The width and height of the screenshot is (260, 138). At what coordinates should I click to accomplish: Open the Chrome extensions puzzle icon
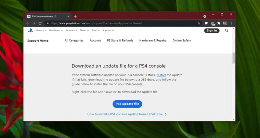click(219, 23)
